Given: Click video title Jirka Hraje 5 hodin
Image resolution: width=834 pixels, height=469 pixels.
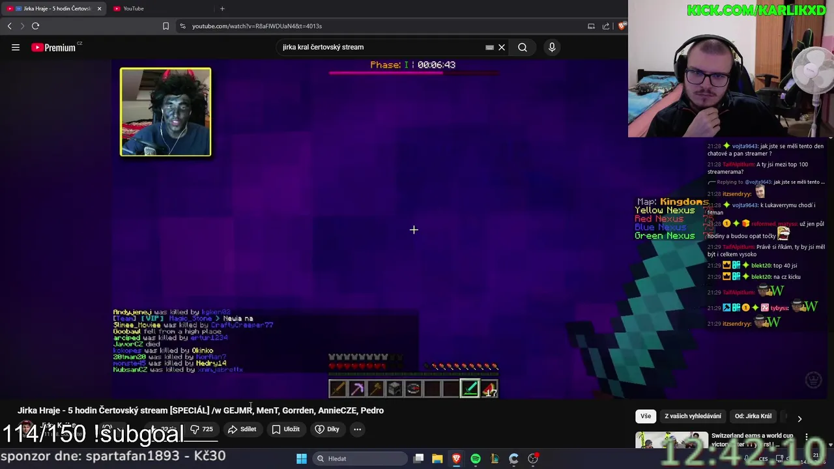Looking at the screenshot, I should pyautogui.click(x=201, y=410).
